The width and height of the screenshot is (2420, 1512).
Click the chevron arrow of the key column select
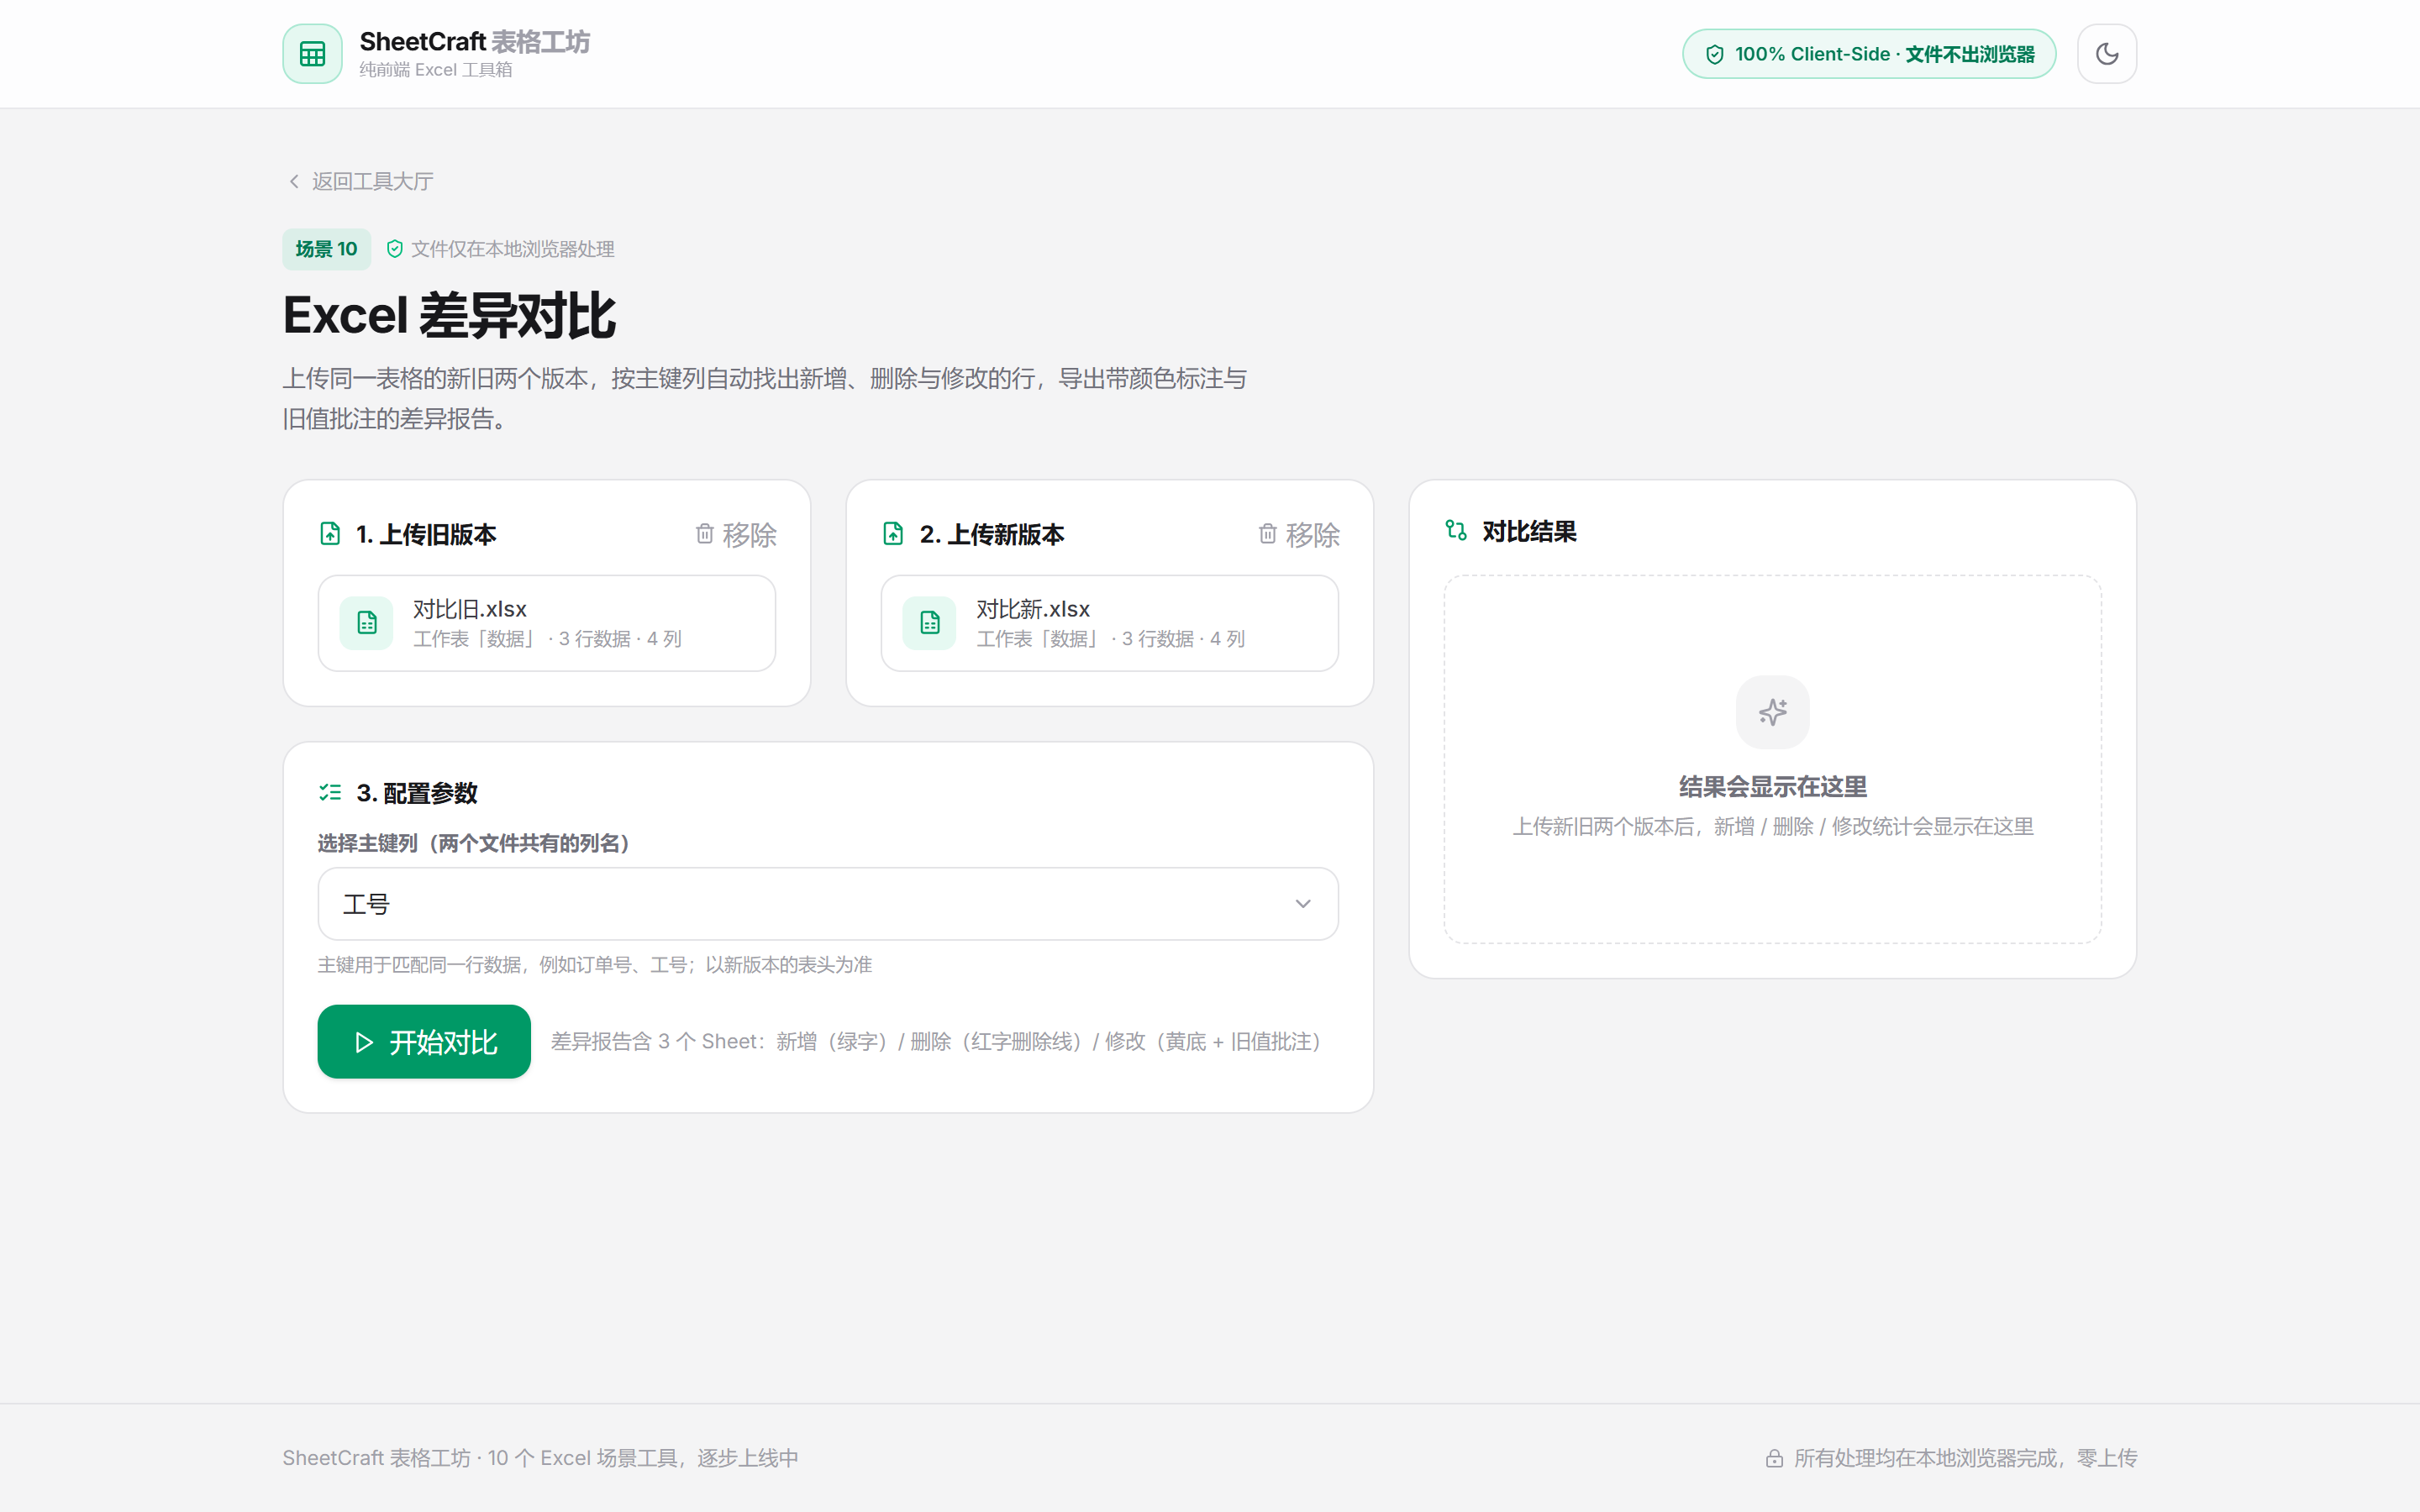(x=1302, y=904)
